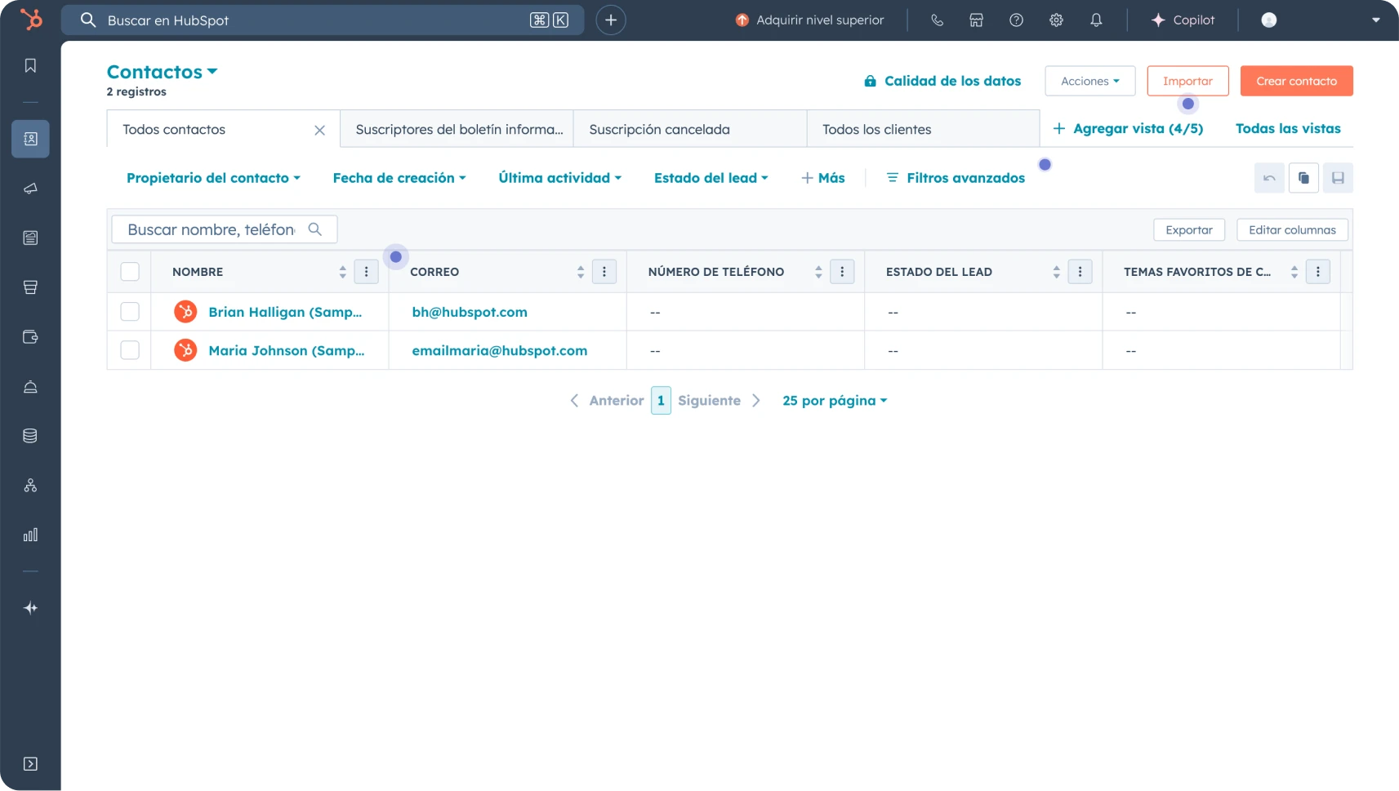Viewport: 1399px width, 791px height.
Task: Open the Brian Halligan contact record
Action: [x=285, y=312]
